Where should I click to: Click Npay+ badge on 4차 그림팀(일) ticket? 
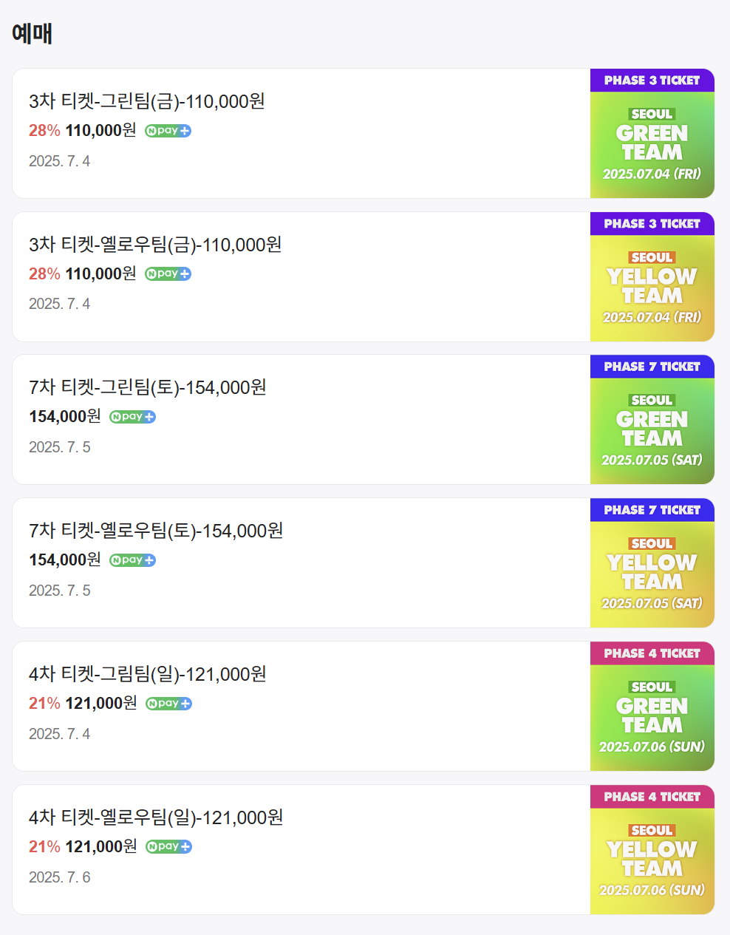169,704
